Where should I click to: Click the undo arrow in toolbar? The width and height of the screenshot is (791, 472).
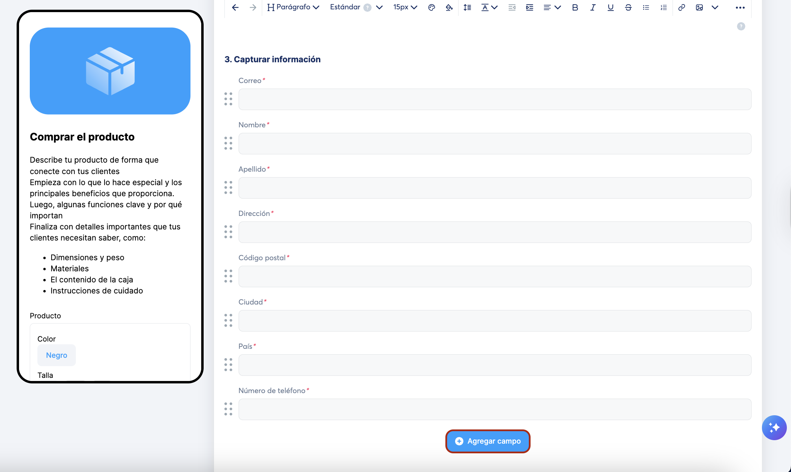[235, 7]
